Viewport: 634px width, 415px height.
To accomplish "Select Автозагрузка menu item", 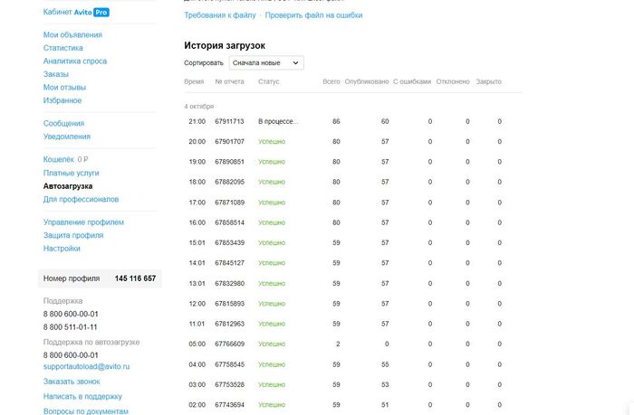I will [68, 186].
